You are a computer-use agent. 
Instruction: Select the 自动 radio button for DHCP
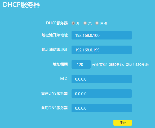coord(97,23)
